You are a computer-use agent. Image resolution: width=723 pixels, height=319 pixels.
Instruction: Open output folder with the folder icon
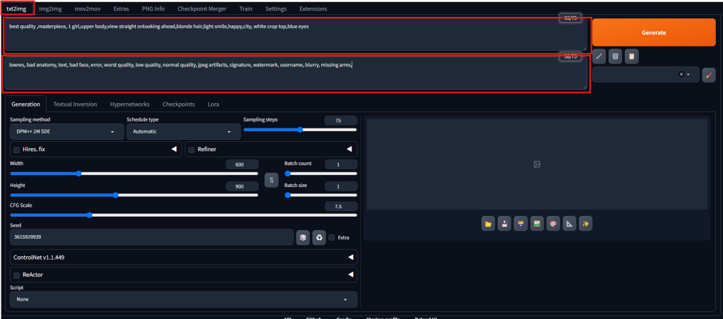(x=488, y=224)
